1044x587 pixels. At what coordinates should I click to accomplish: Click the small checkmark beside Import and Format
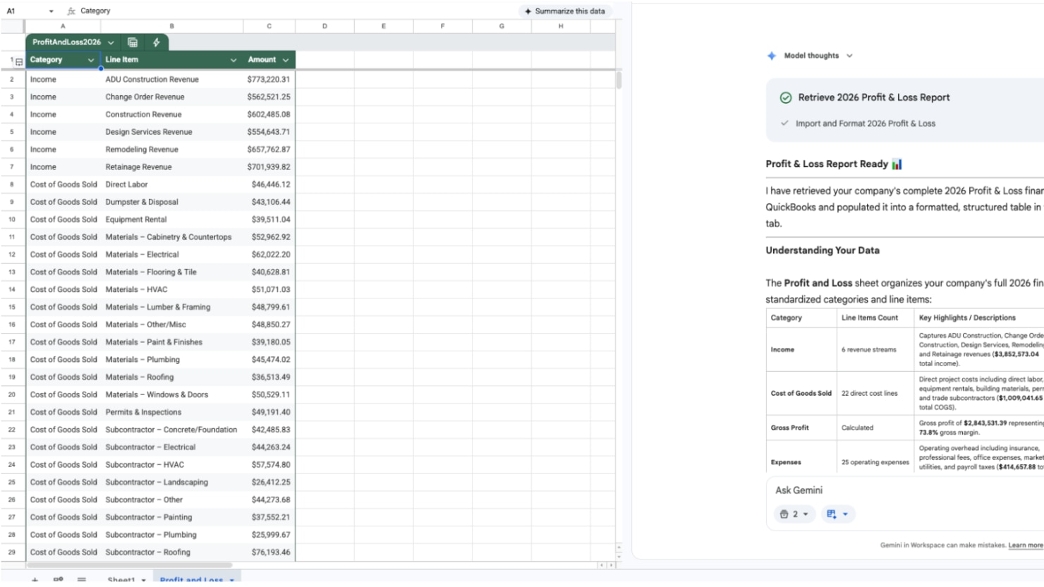point(784,123)
